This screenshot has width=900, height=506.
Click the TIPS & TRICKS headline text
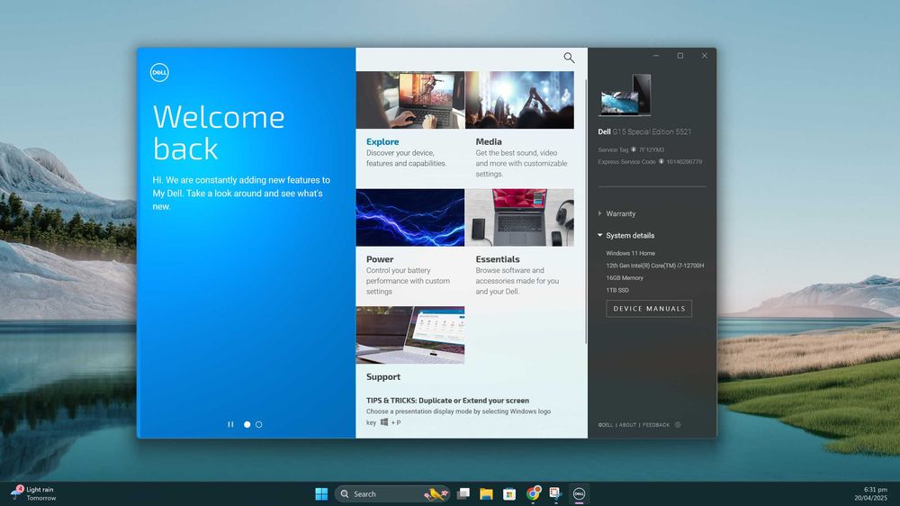point(447,401)
